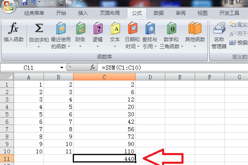
Task: Click cell C9 containing 90
Action: 105,144
